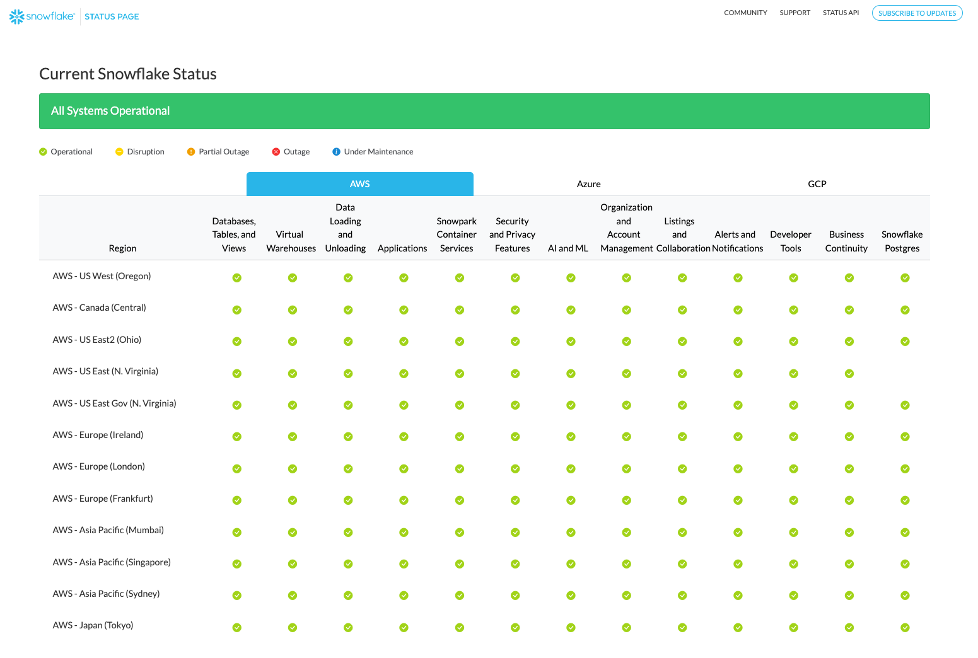Open the Support link
The width and height of the screenshot is (978, 658).
coord(795,13)
